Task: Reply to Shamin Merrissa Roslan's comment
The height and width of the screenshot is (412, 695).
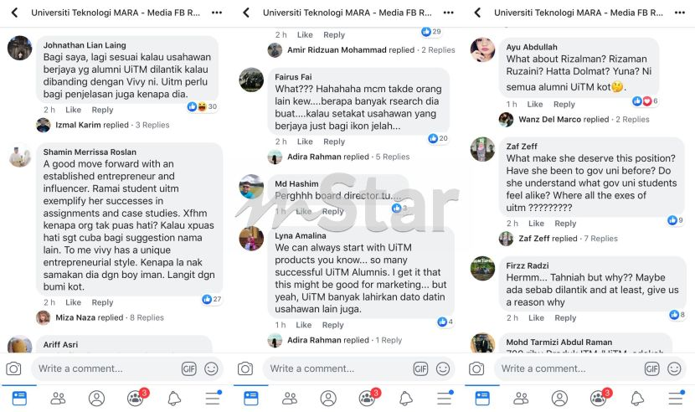Action: coord(102,302)
